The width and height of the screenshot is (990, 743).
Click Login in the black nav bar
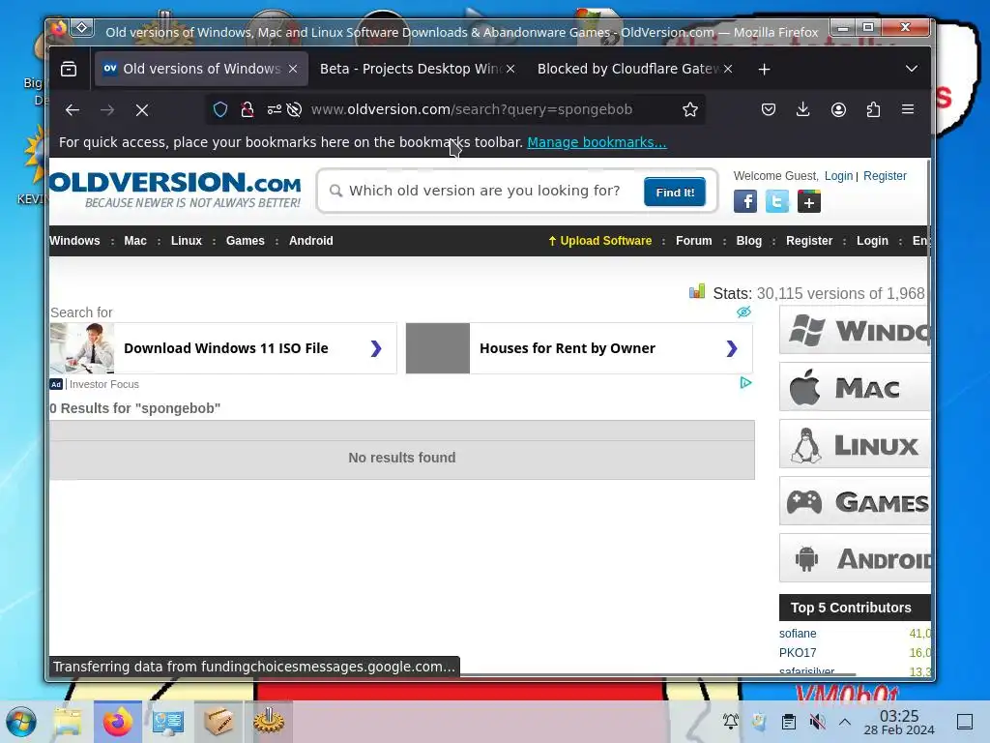(x=872, y=241)
